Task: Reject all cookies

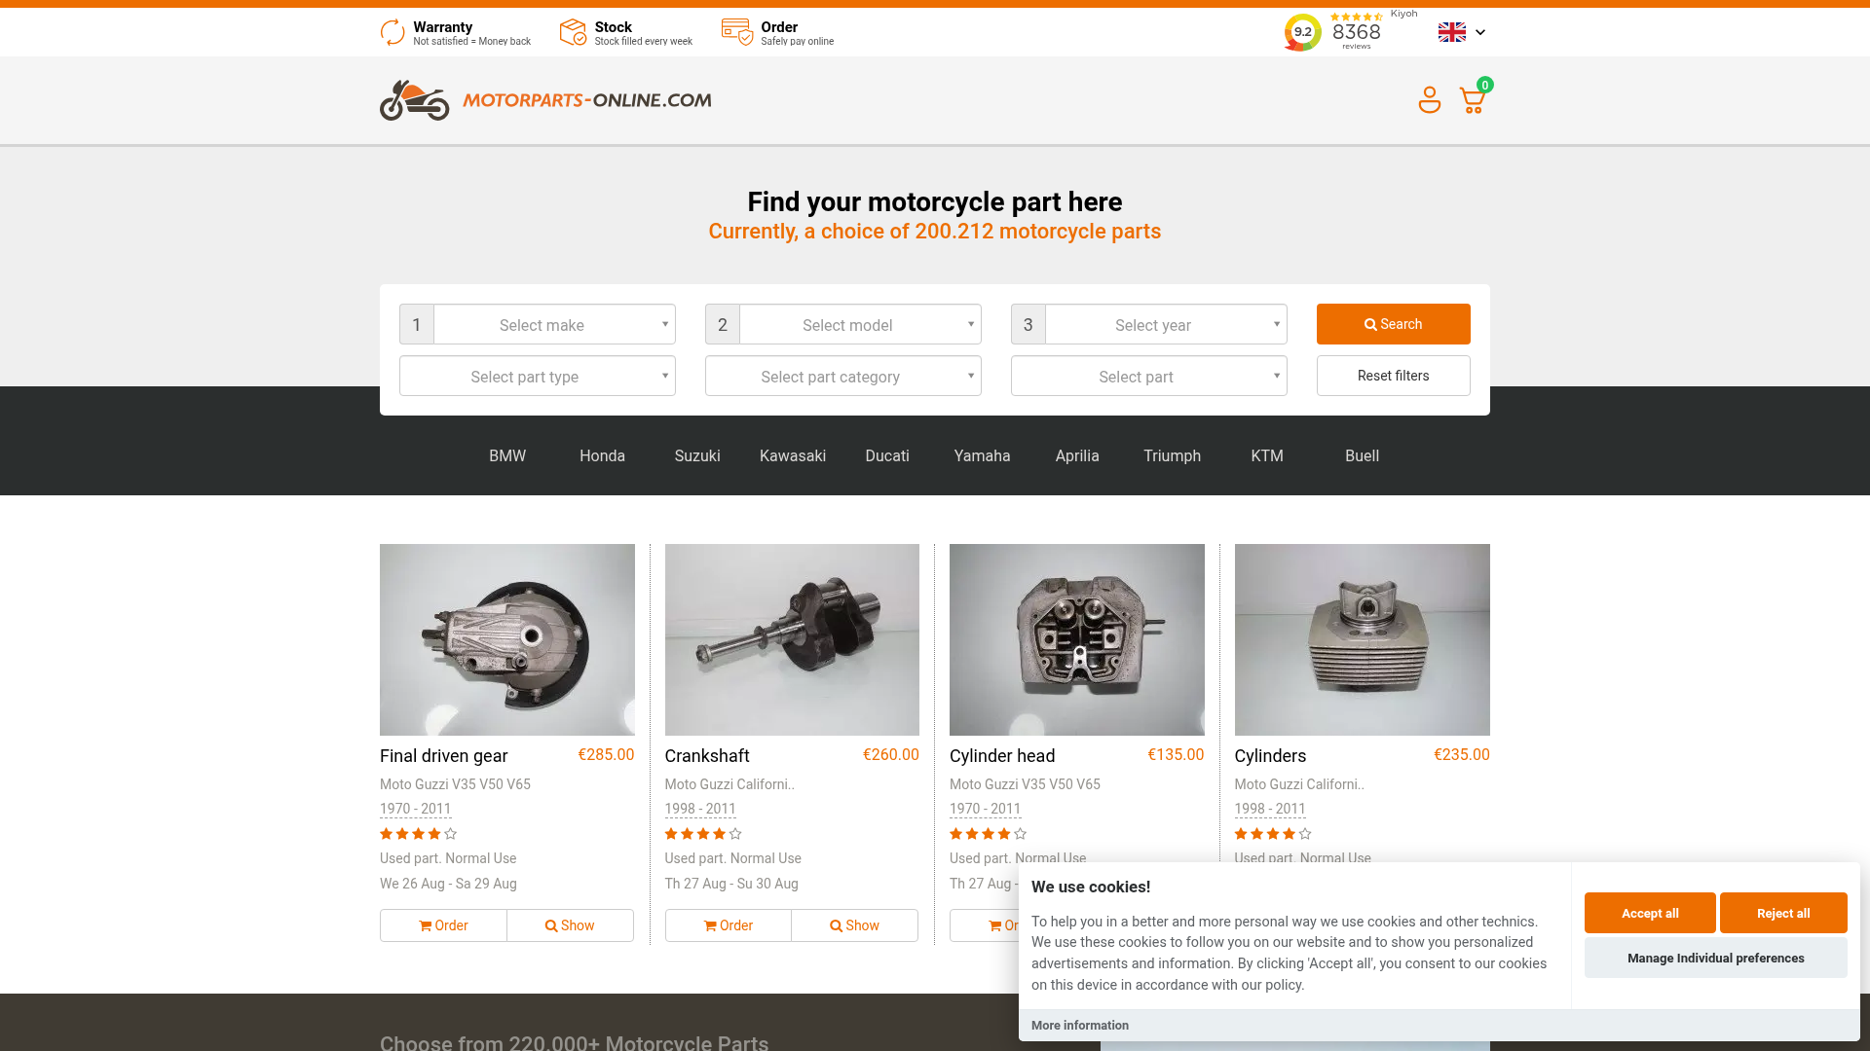Action: (x=1783, y=913)
